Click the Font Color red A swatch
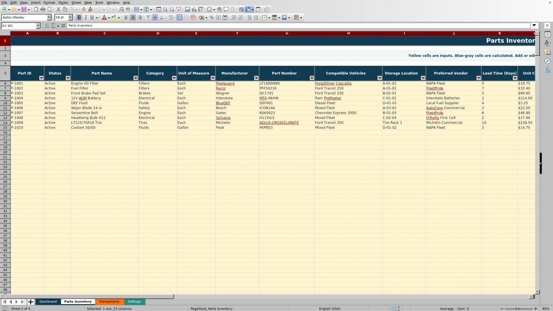The height and width of the screenshot is (311, 553). coord(104,18)
